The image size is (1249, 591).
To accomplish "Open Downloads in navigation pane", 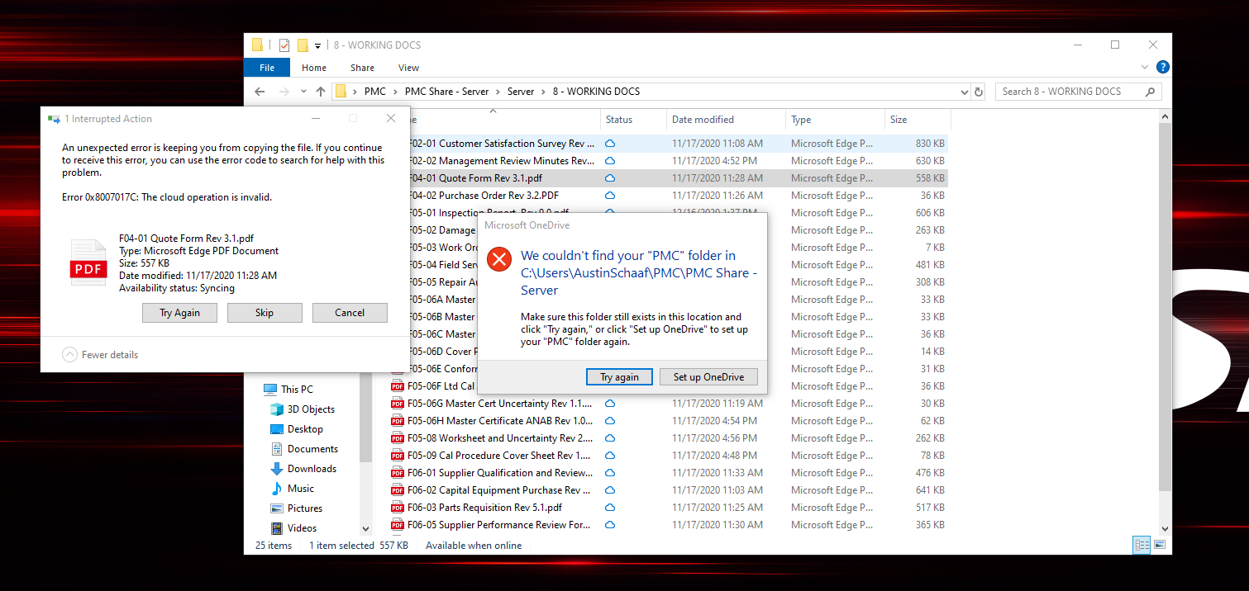I will tap(312, 469).
